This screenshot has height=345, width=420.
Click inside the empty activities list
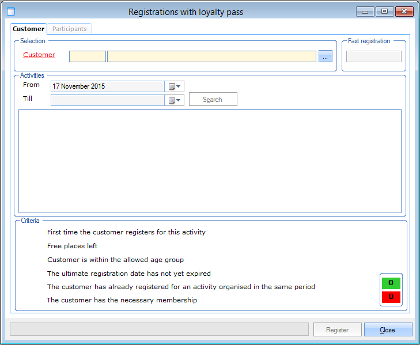[x=210, y=161]
